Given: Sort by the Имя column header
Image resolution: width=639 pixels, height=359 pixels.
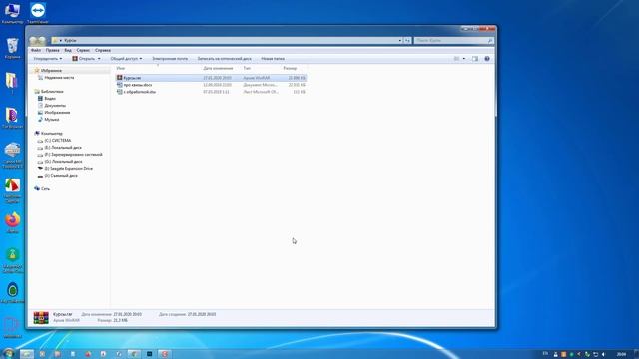Looking at the screenshot, I should 121,69.
